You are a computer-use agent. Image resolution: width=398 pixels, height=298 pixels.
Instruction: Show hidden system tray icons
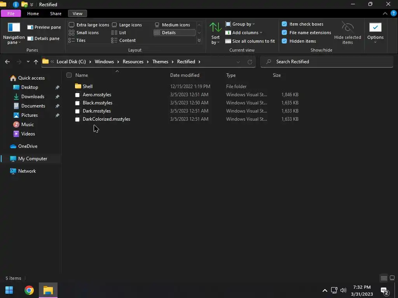click(325, 290)
